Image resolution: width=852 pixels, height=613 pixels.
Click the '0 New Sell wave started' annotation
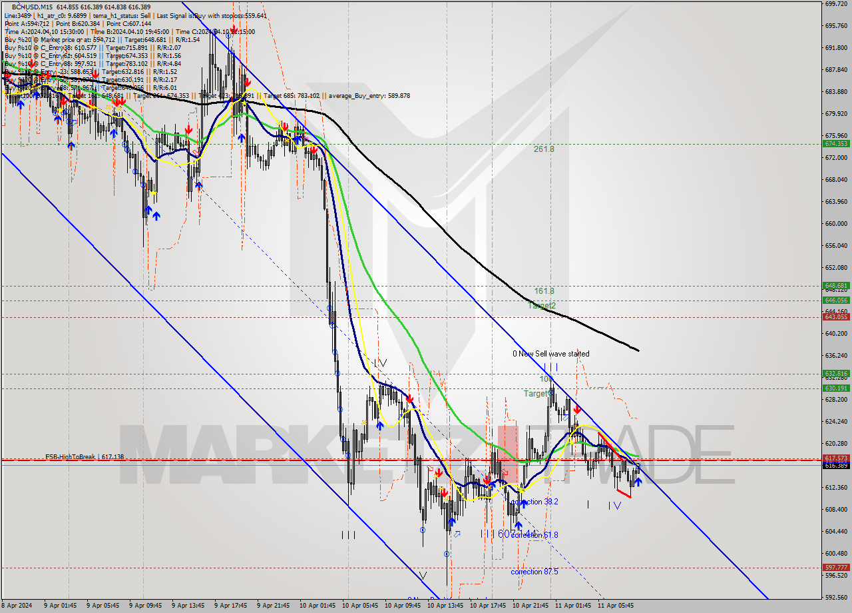coord(550,354)
